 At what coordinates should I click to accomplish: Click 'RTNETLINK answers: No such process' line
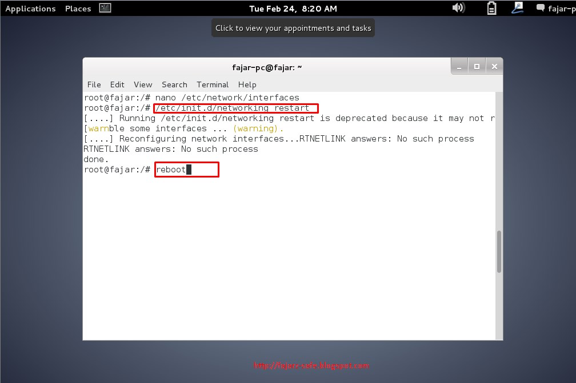pyautogui.click(x=171, y=149)
